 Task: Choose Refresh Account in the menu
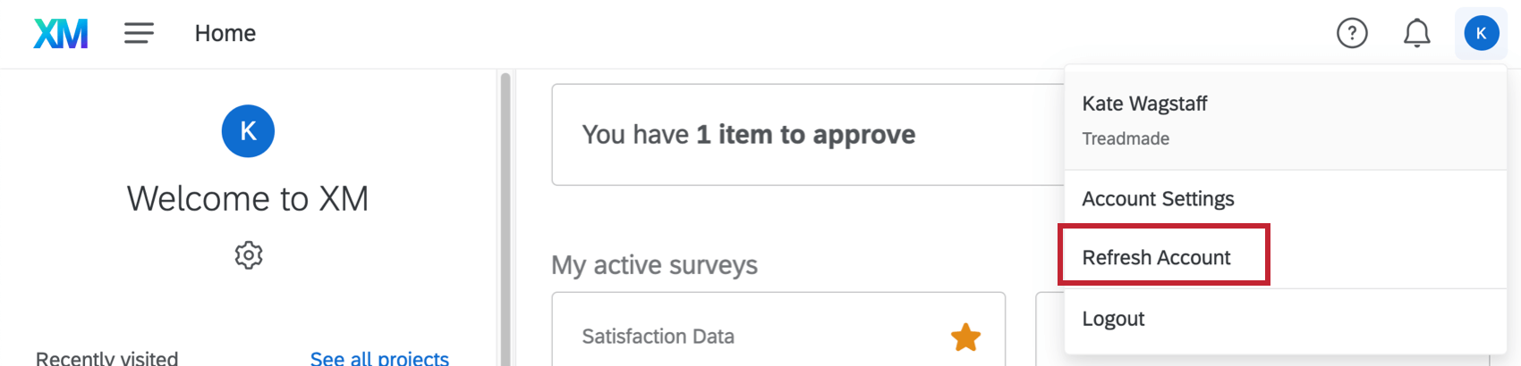point(1156,258)
